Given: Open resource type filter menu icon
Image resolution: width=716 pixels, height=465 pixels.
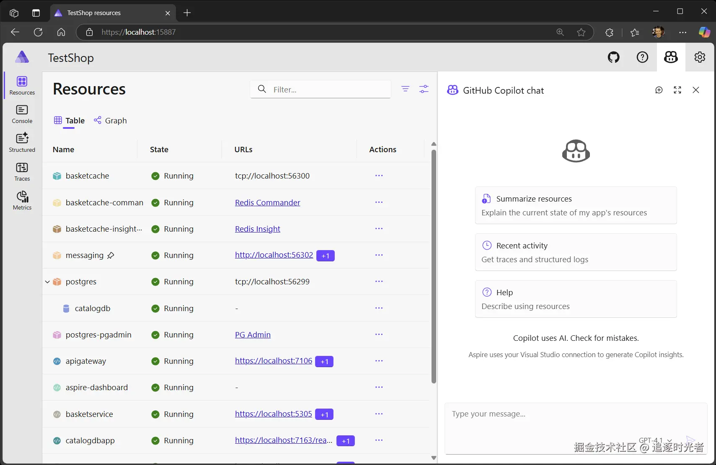Looking at the screenshot, I should pyautogui.click(x=405, y=89).
